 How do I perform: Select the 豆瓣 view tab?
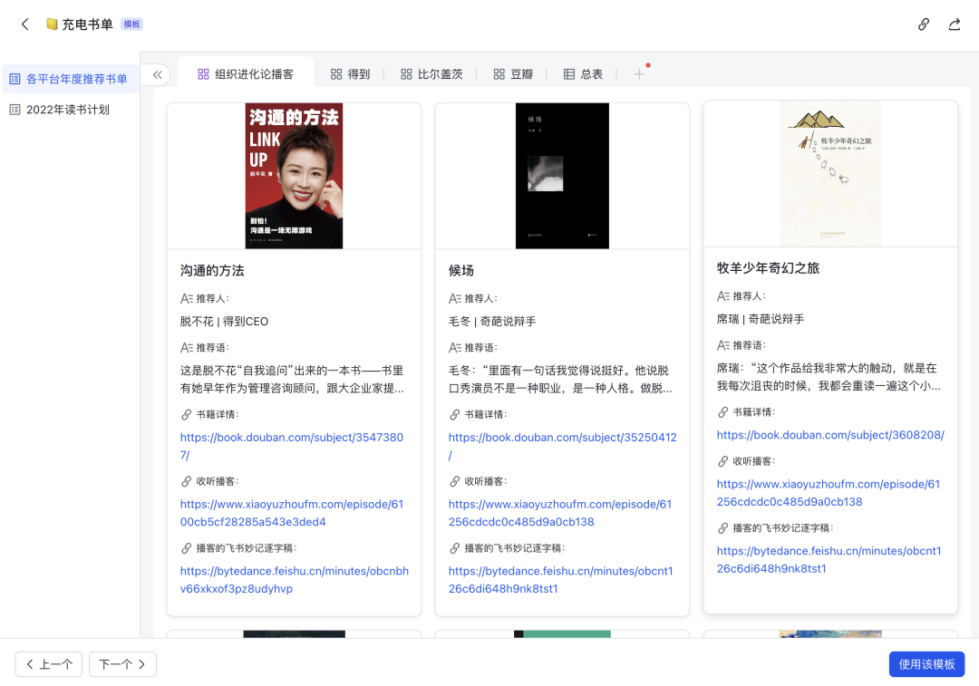pyautogui.click(x=512, y=74)
